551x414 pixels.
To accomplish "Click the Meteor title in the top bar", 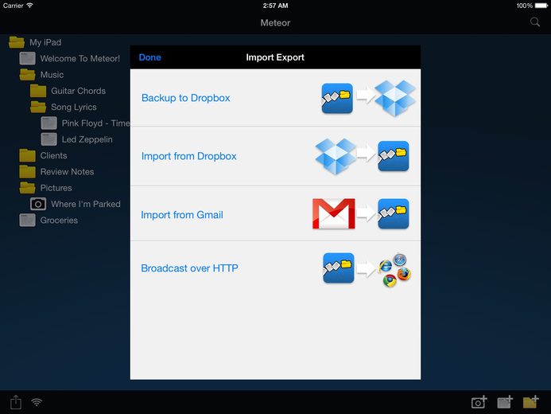I will pos(275,23).
